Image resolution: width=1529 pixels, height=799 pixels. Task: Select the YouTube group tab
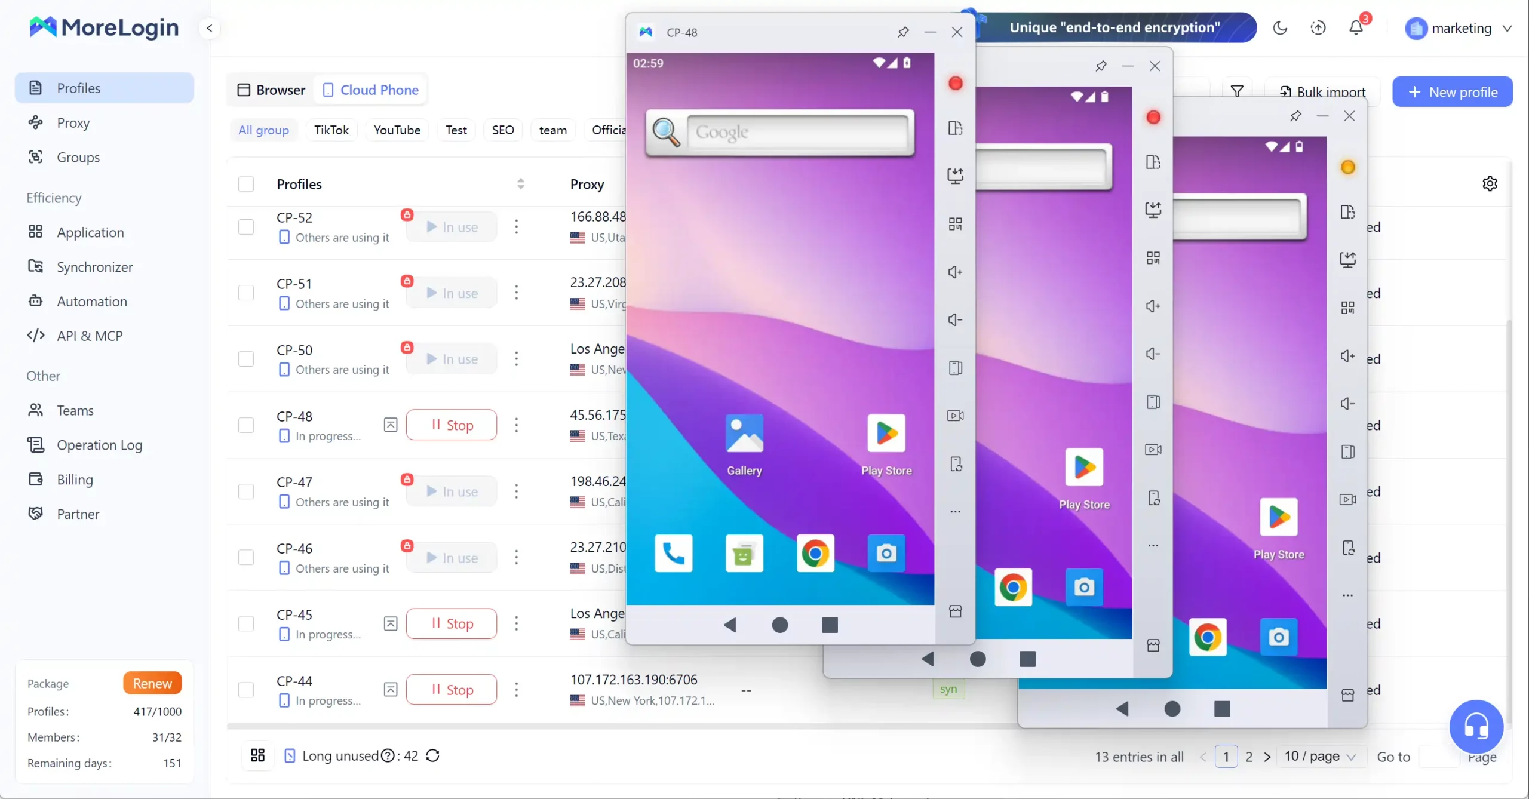click(397, 130)
